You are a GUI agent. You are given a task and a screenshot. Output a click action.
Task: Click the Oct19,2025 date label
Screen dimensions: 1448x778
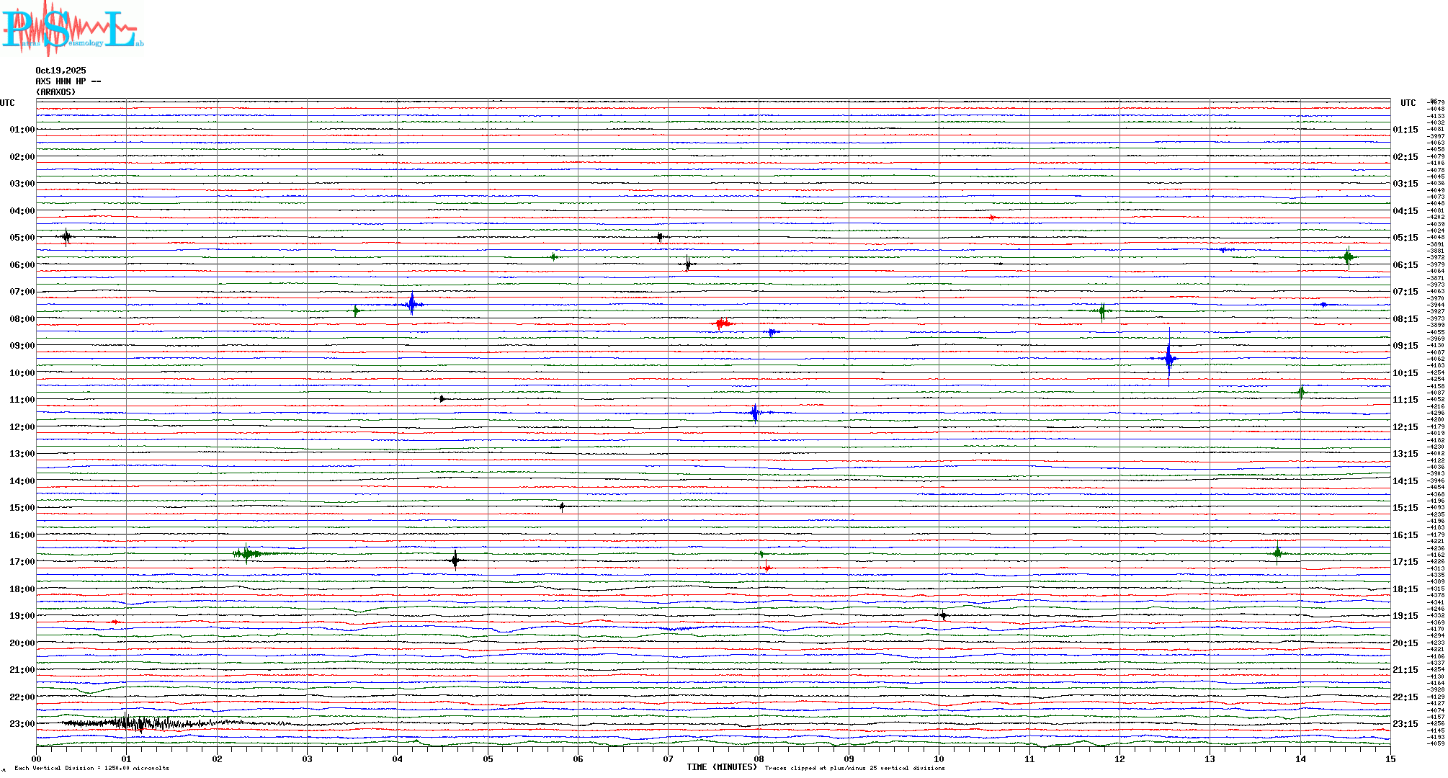point(61,71)
